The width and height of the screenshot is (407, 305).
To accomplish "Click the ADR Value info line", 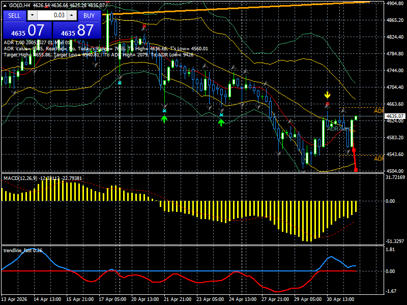I will tap(106, 48).
